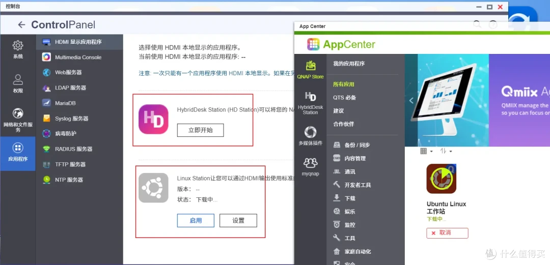The width and height of the screenshot is (550, 265).
Task: Click the 内容管理 CMS icon
Action: click(x=337, y=158)
